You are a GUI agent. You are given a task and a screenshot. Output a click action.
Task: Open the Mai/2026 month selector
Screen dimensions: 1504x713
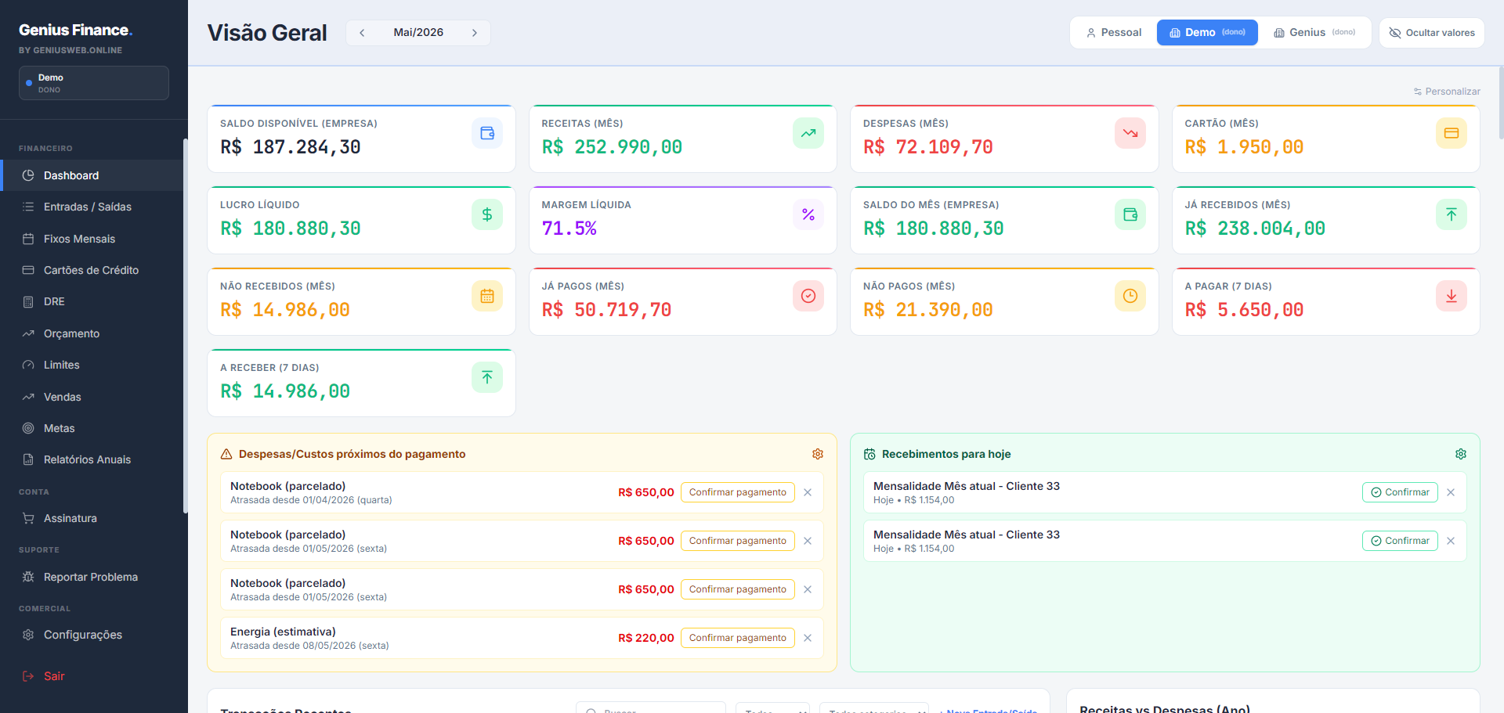(418, 33)
